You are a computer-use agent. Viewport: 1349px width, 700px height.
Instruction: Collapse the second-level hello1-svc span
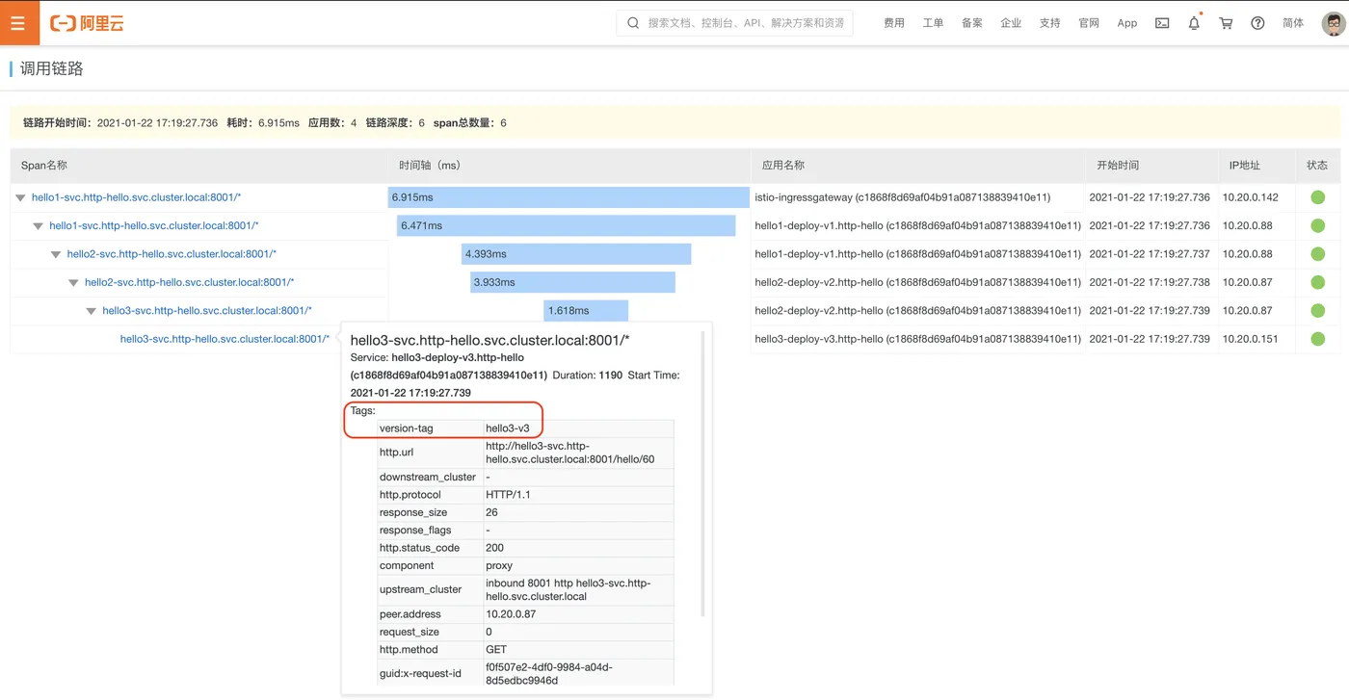[39, 226]
